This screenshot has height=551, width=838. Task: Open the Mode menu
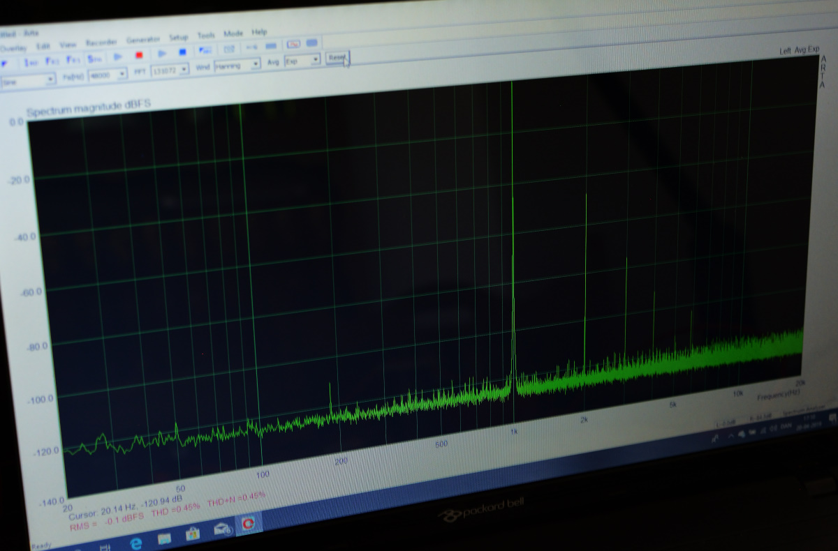pyautogui.click(x=233, y=33)
